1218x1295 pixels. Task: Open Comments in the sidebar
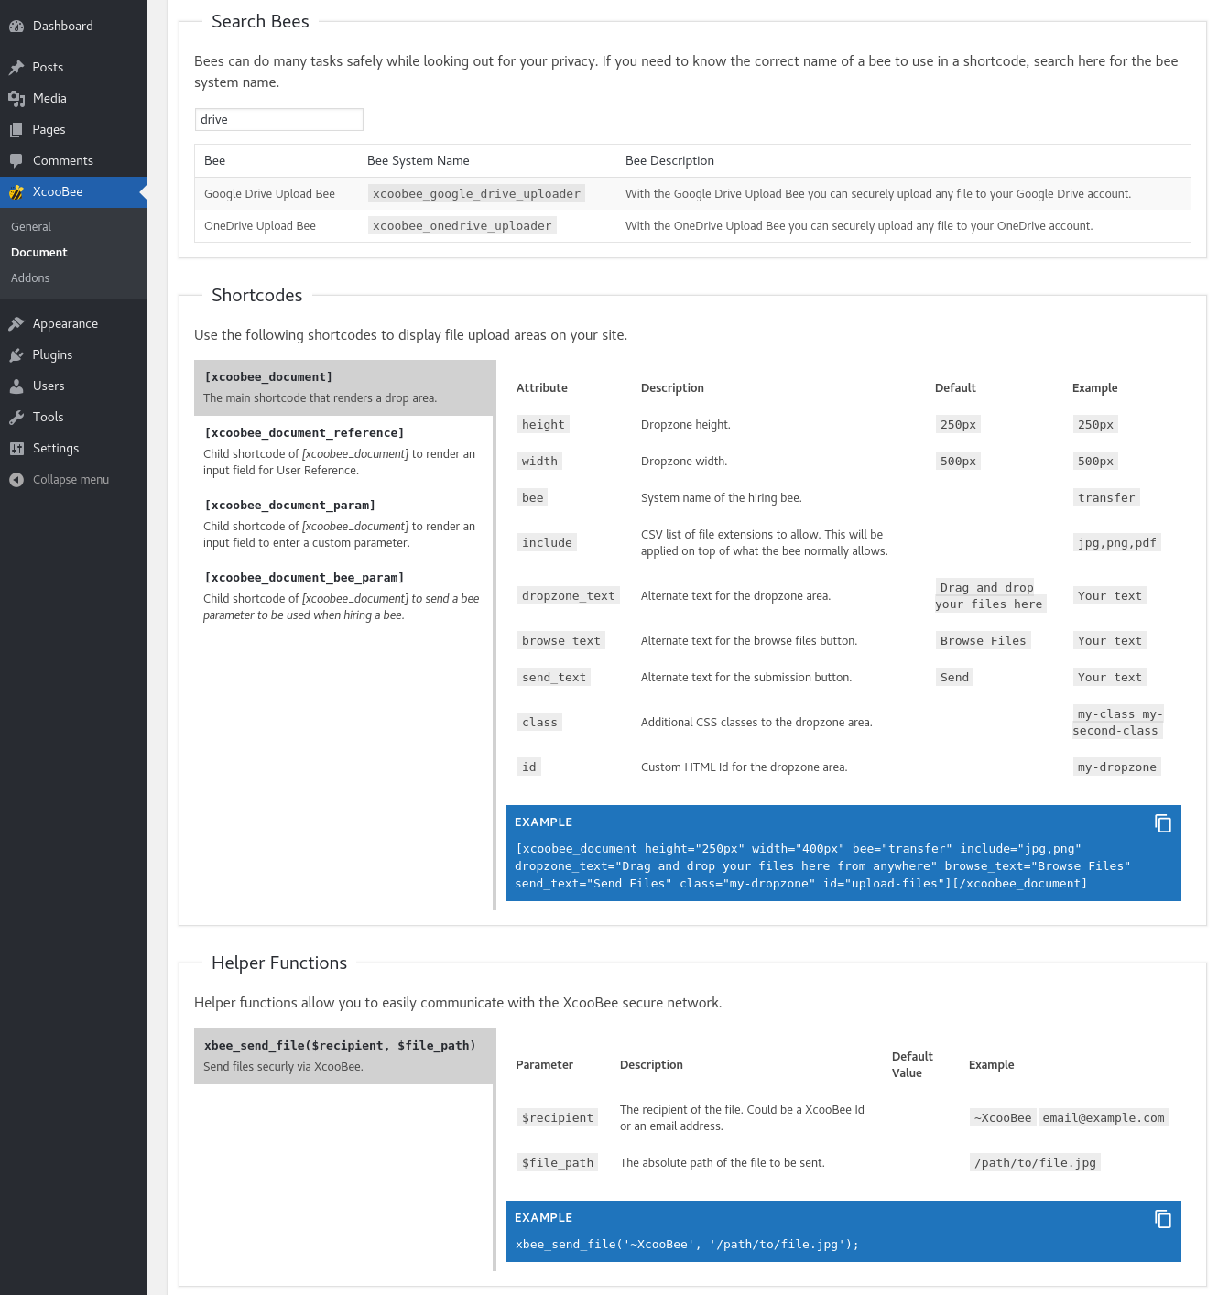[x=73, y=160]
